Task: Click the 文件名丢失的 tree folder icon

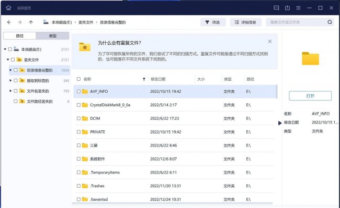Action: [x=22, y=91]
